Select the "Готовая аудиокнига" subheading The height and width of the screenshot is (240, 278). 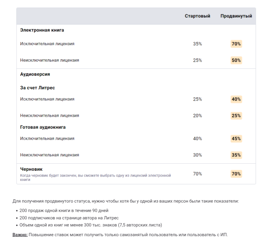[43, 127]
